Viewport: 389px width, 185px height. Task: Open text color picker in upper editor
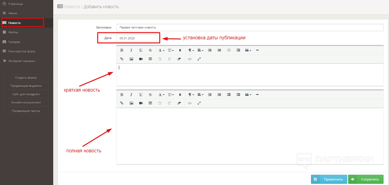(x=180, y=50)
